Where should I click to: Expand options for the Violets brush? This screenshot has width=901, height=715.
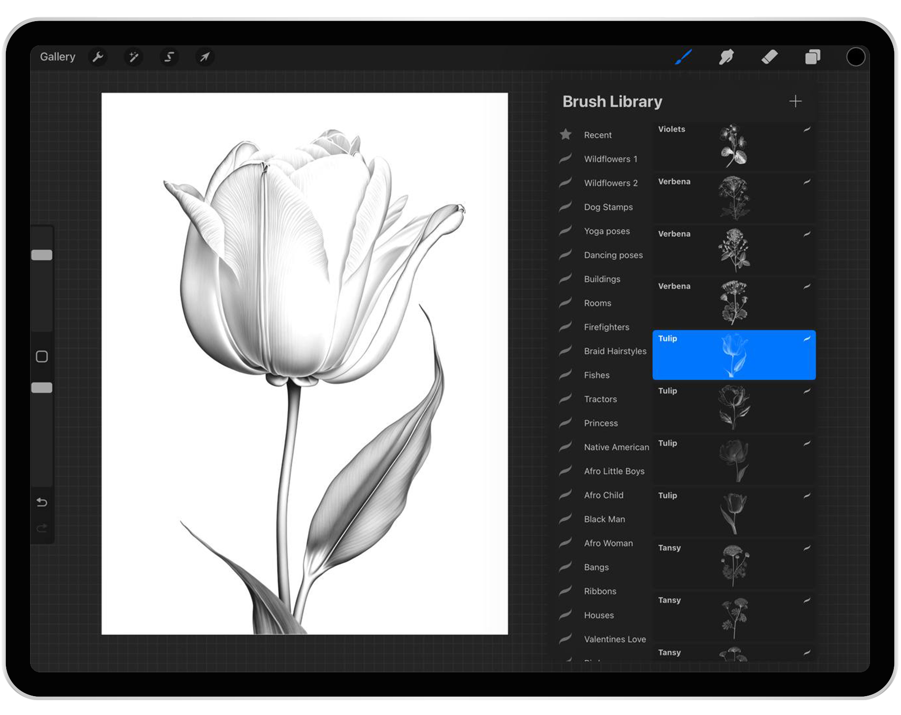tap(807, 130)
